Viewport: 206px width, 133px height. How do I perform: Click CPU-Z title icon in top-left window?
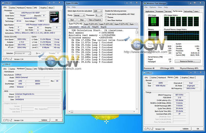(3, 3)
